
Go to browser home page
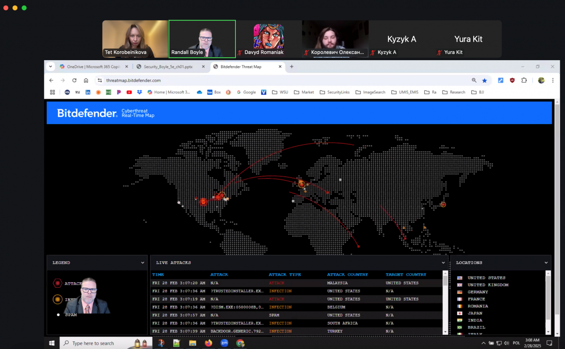pyautogui.click(x=86, y=80)
